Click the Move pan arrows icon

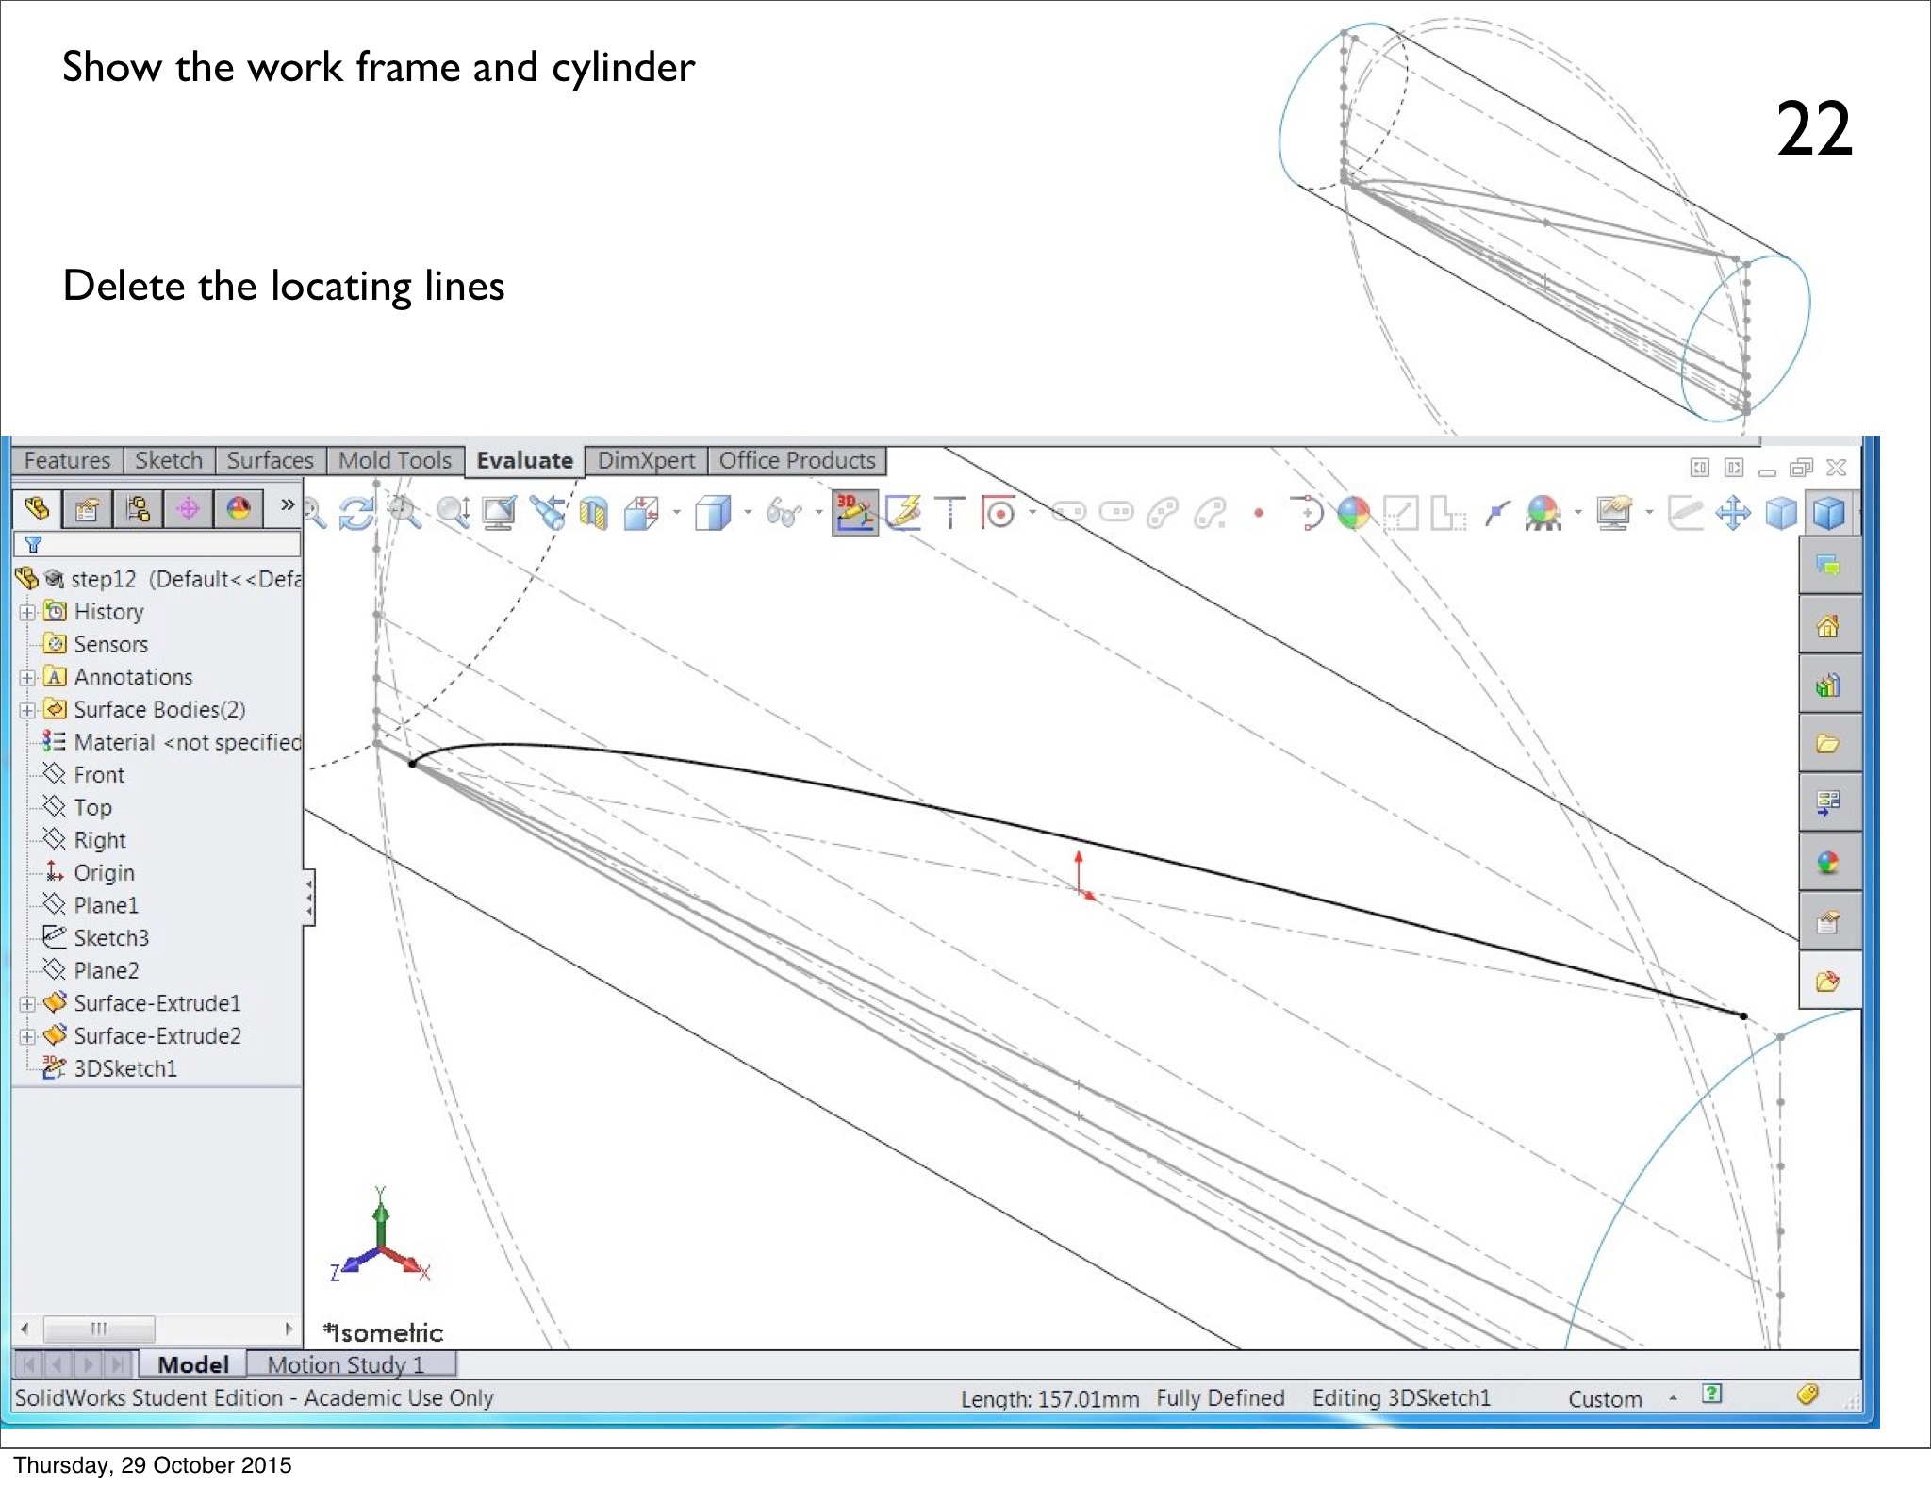[x=1733, y=514]
